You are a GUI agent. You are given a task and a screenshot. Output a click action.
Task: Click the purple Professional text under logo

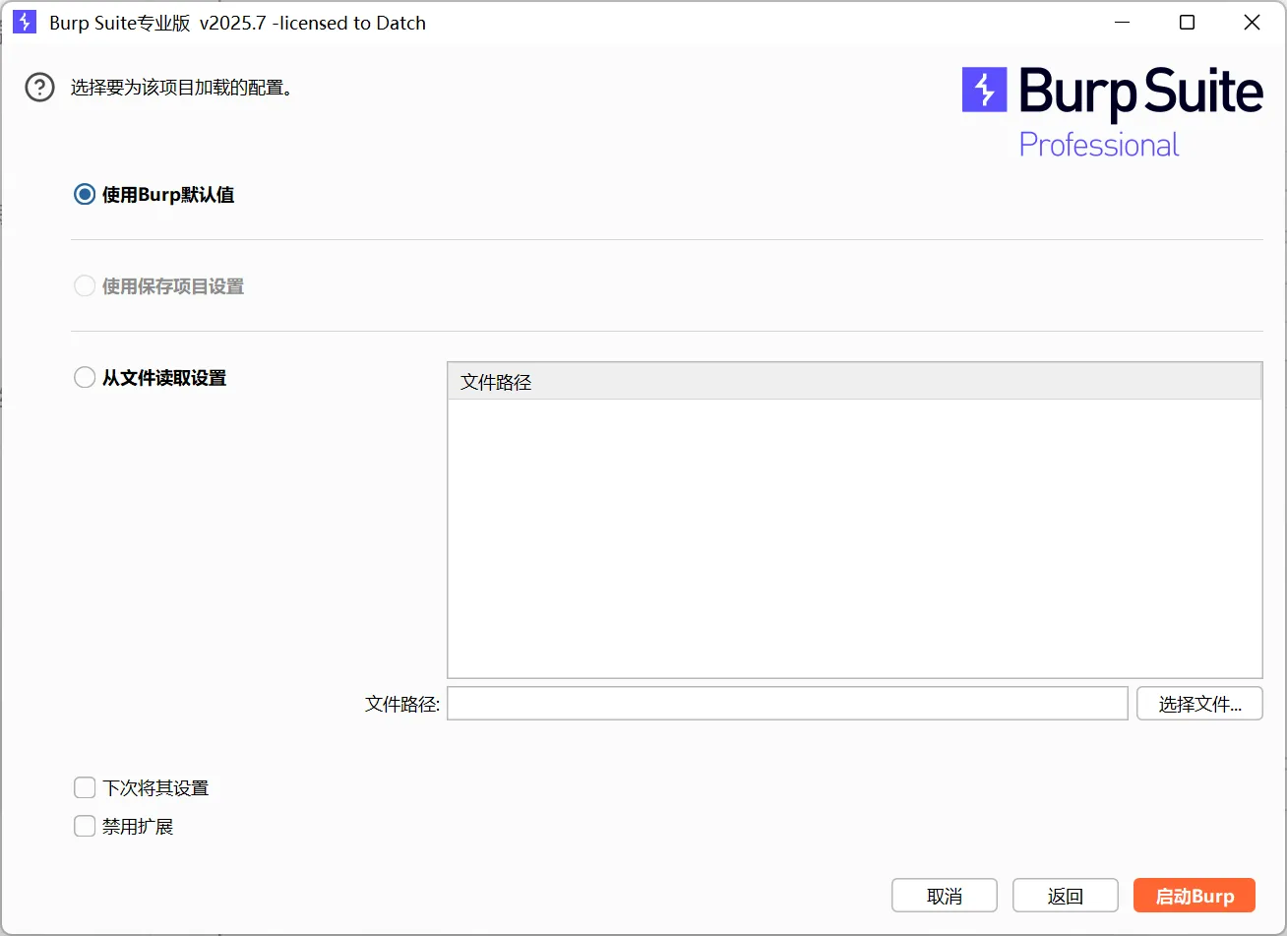click(1098, 146)
